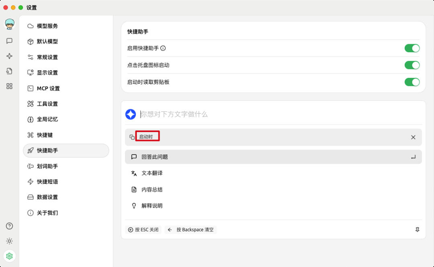Viewport: 434px width, 267px height.
Task: Select 文本翻译 option
Action: [273, 173]
